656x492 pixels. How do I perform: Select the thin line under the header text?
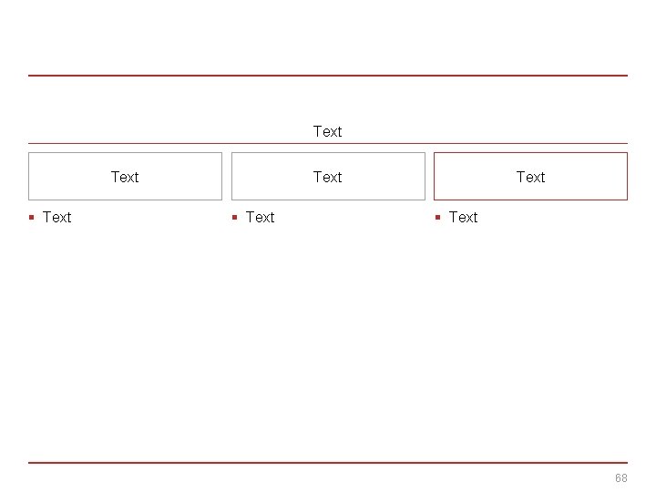coord(328,143)
